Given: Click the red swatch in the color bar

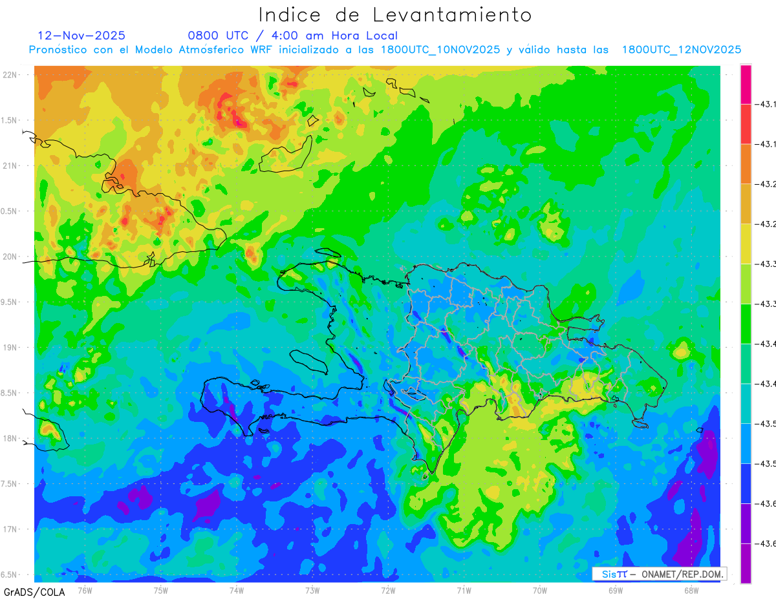Looking at the screenshot, I should [x=746, y=124].
